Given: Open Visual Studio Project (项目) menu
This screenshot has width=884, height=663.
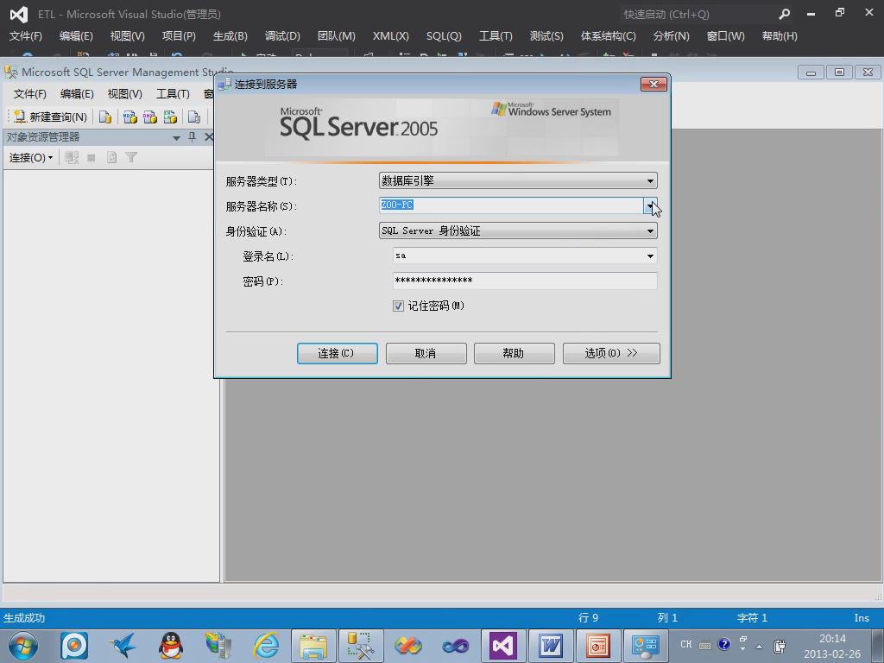Looking at the screenshot, I should click(x=179, y=36).
